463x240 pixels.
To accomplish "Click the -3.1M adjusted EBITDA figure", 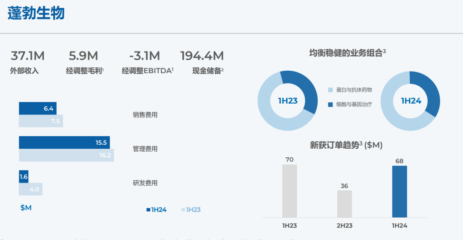I will click(144, 56).
